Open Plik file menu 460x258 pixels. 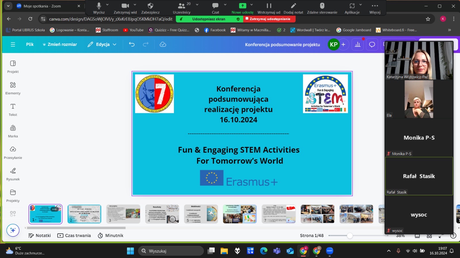(x=30, y=44)
